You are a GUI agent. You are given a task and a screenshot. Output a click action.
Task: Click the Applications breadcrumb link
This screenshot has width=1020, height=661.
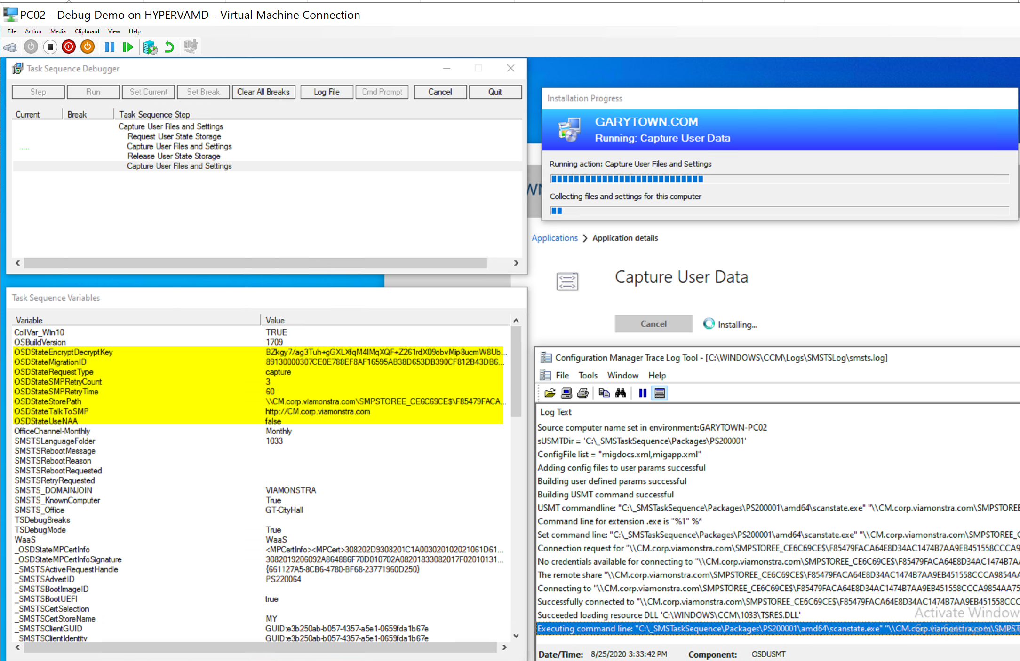(x=554, y=238)
